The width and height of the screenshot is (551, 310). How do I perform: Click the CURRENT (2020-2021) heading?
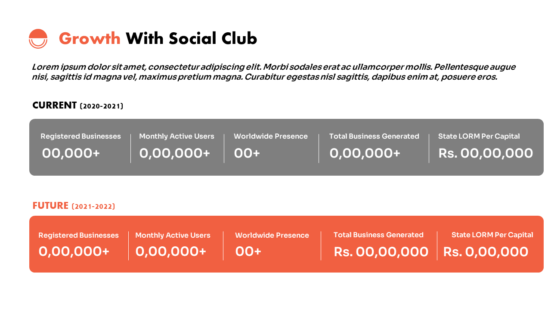[78, 105]
